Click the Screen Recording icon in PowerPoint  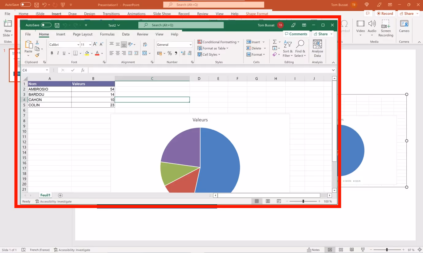(x=386, y=24)
